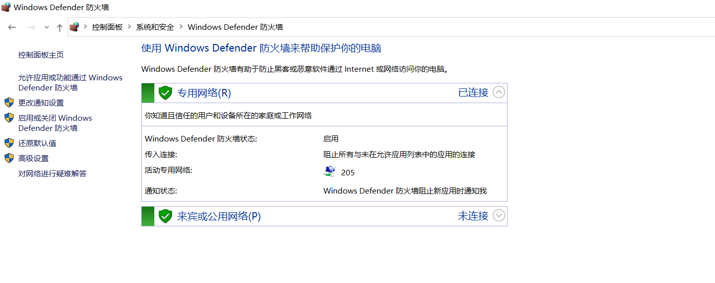The height and width of the screenshot is (283, 715).
Task: Click the network icon next to 205
Action: coord(329,172)
